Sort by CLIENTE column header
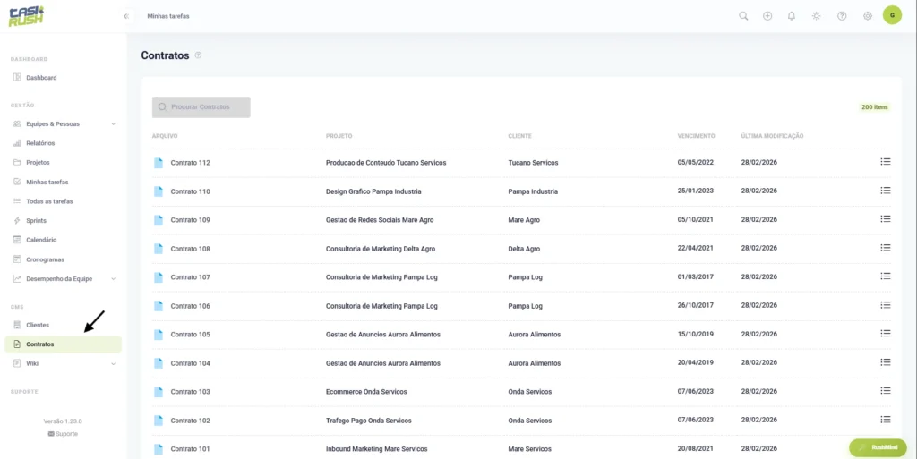The height and width of the screenshot is (459, 917). pos(520,136)
